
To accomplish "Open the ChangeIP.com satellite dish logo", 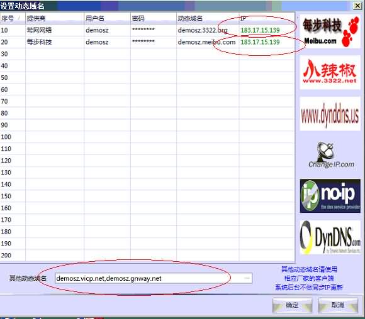I will [330, 154].
